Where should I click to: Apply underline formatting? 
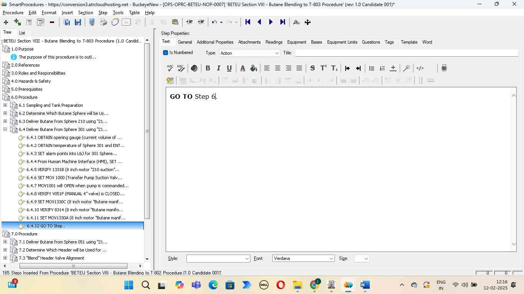(229, 68)
